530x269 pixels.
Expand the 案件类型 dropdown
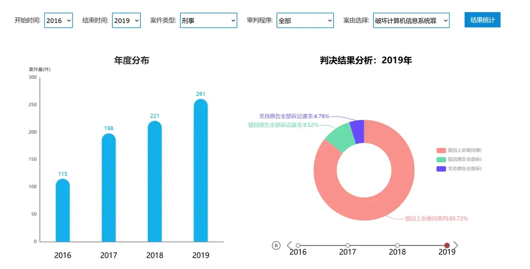click(209, 21)
